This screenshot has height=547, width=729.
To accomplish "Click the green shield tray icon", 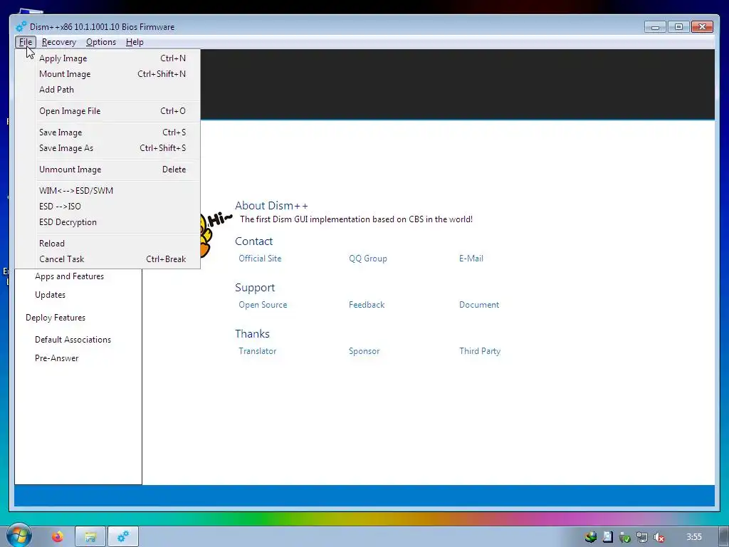I will click(625, 537).
